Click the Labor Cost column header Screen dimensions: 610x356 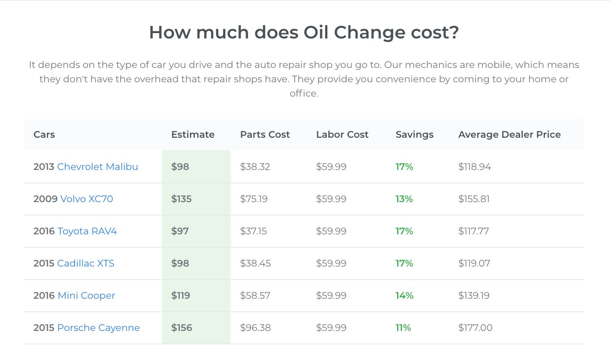pyautogui.click(x=342, y=135)
